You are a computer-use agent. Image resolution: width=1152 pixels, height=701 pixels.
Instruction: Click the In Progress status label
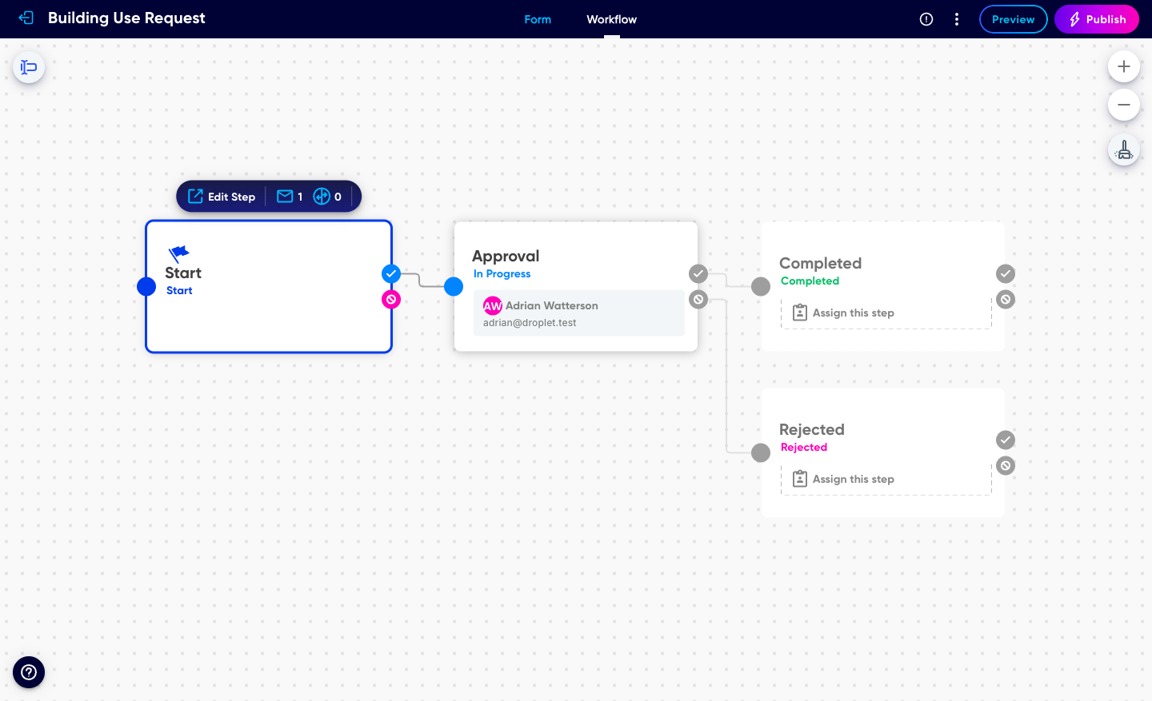click(502, 273)
